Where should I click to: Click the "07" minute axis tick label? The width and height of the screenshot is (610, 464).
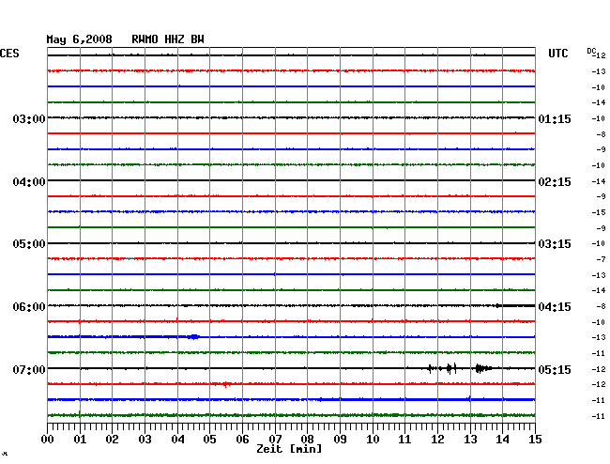275,439
